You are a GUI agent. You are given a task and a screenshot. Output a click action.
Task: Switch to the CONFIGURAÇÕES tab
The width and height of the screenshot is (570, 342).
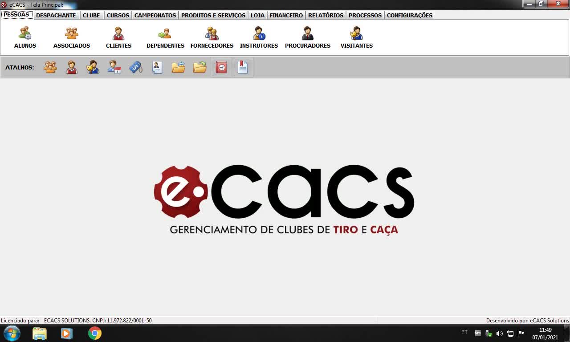410,15
